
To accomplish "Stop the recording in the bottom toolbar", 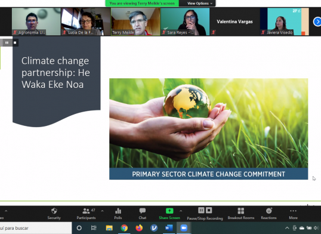I will click(x=209, y=211).
